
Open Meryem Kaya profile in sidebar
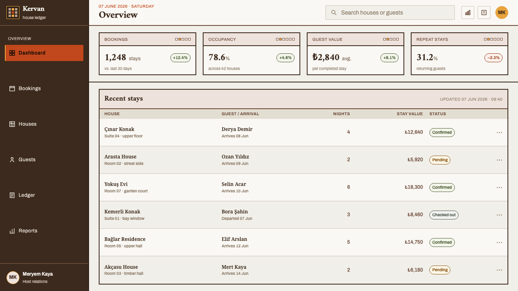click(44, 277)
